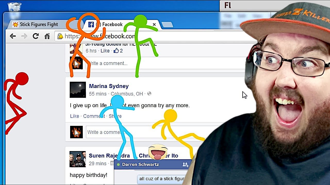The width and height of the screenshot is (330, 185).
Task: Click Darren Schwartz chat header name
Action: [141, 164]
